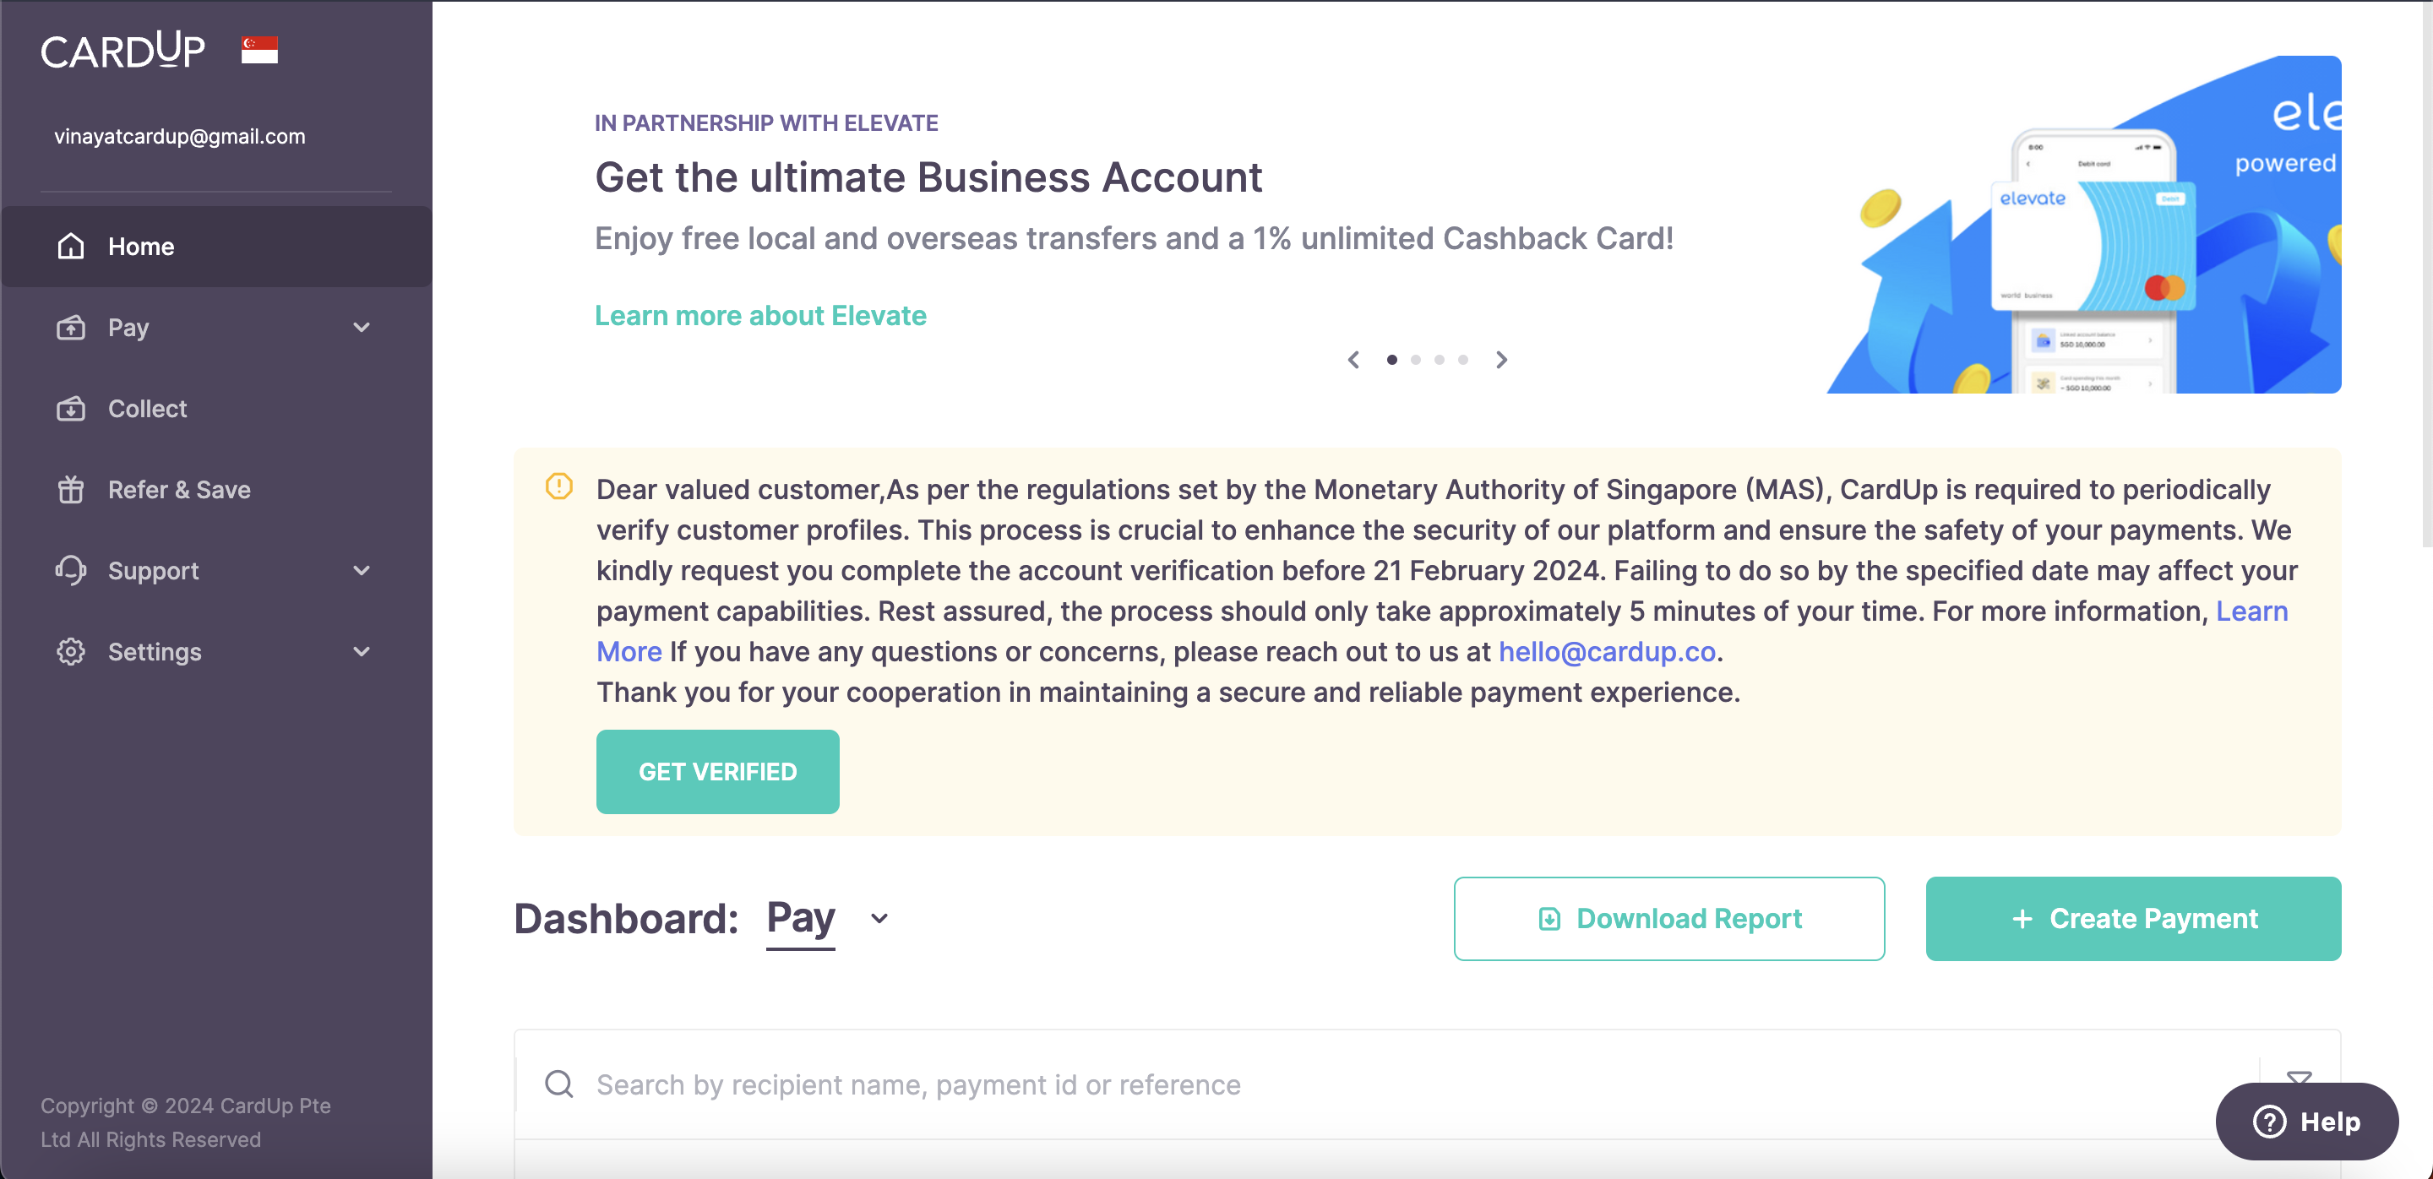The width and height of the screenshot is (2433, 1179).
Task: Select the second carousel dot
Action: tap(1416, 360)
